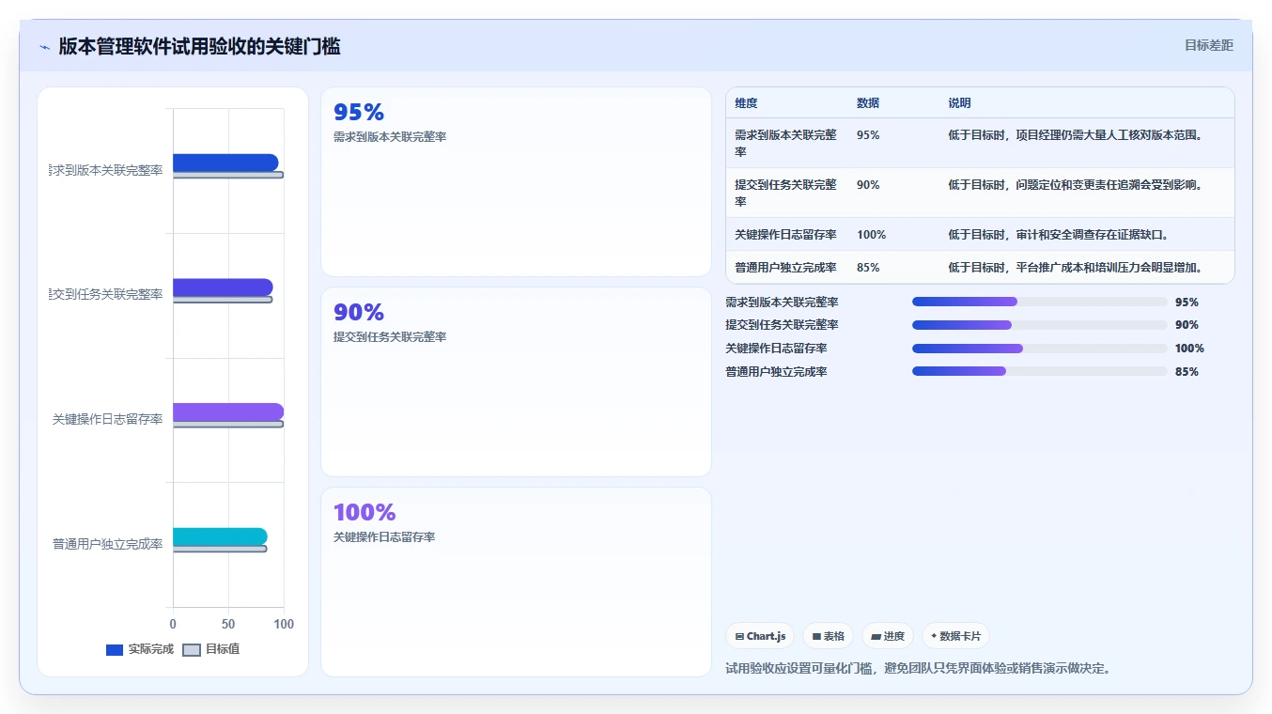
Task: Click the footer note starting with 试用验收
Action: [x=919, y=669]
